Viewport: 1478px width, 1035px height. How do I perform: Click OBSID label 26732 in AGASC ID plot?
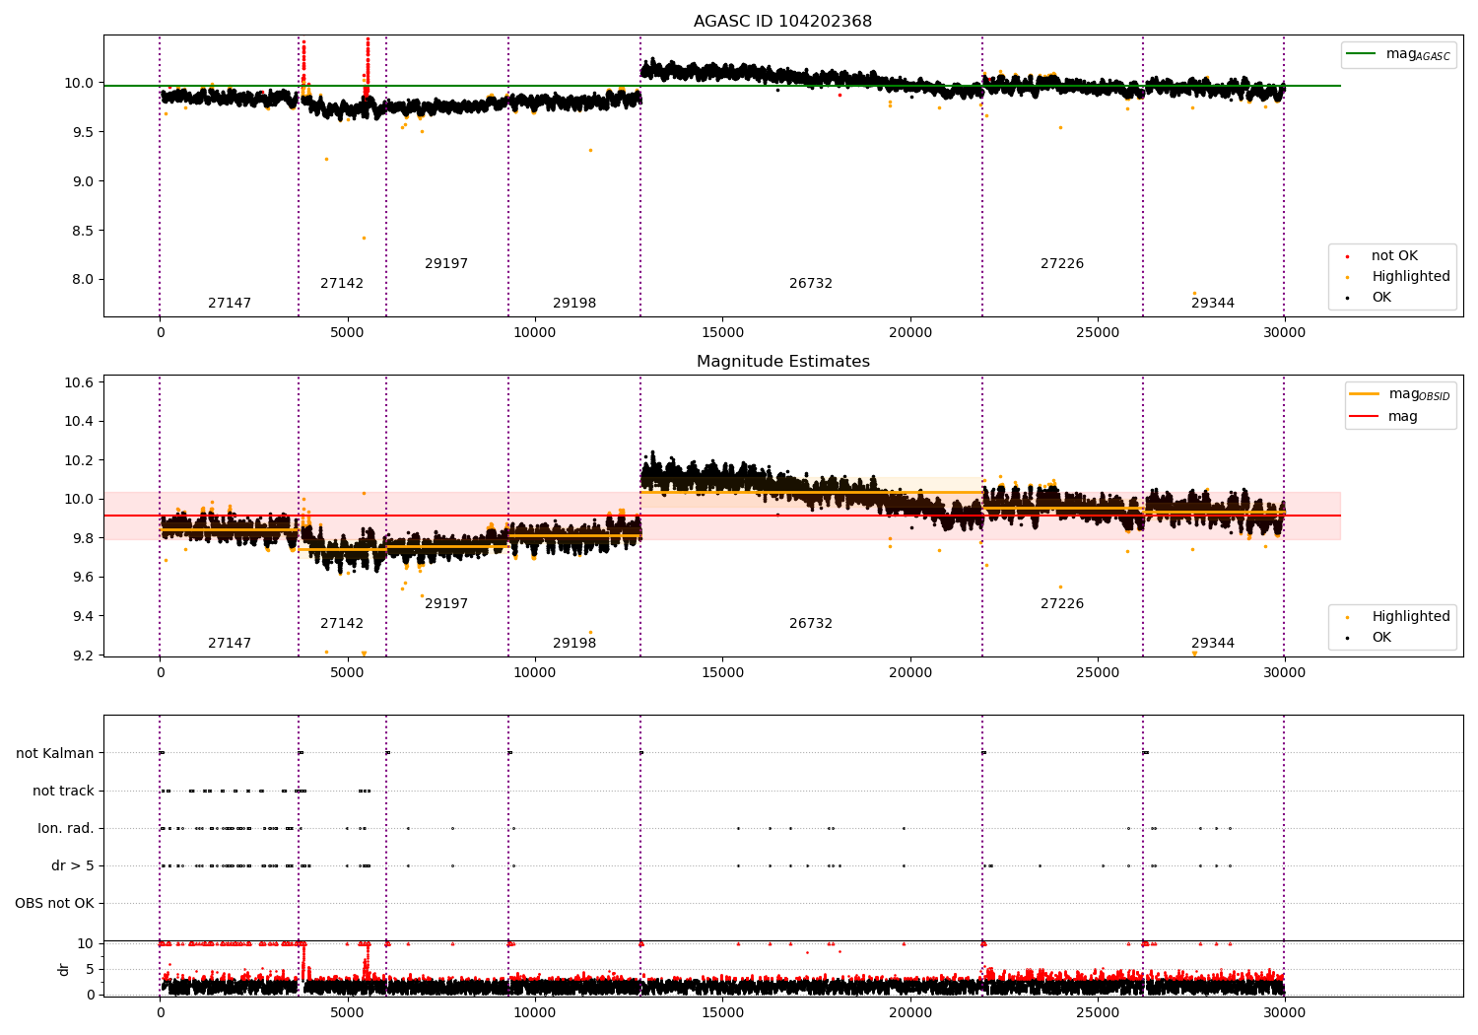pos(811,283)
